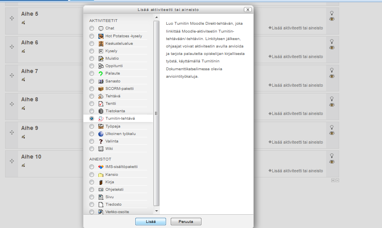The height and width of the screenshot is (228, 382).
Task: Select the Verkko-osoite radio button
Action: pyautogui.click(x=92, y=212)
